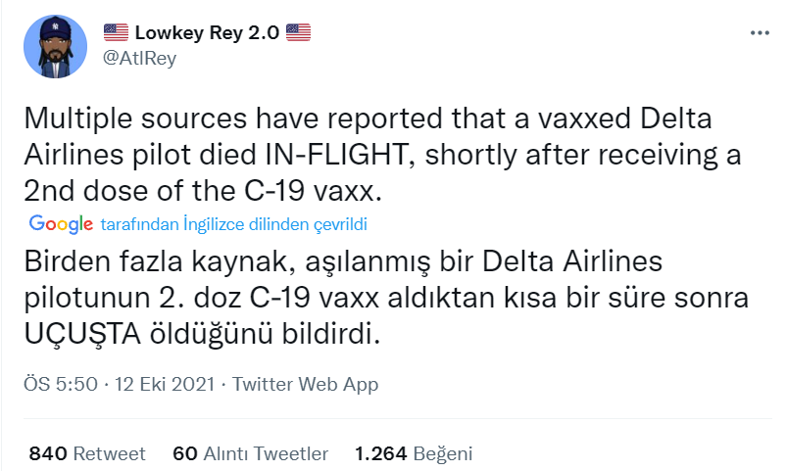Click "tarafından İngilizce dilinden çevrildi" translation text
Viewport: 786px width, 471px height.
coord(233,224)
